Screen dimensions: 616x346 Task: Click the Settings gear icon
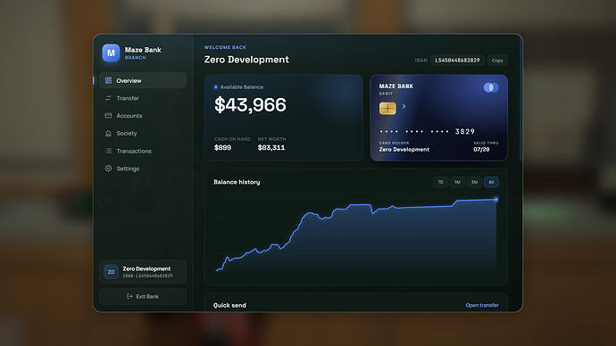(108, 169)
